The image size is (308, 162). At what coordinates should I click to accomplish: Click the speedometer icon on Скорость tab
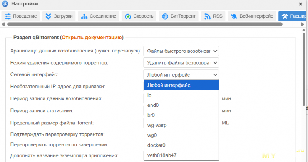click(128, 16)
